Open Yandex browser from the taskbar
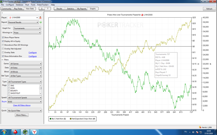 (34, 132)
